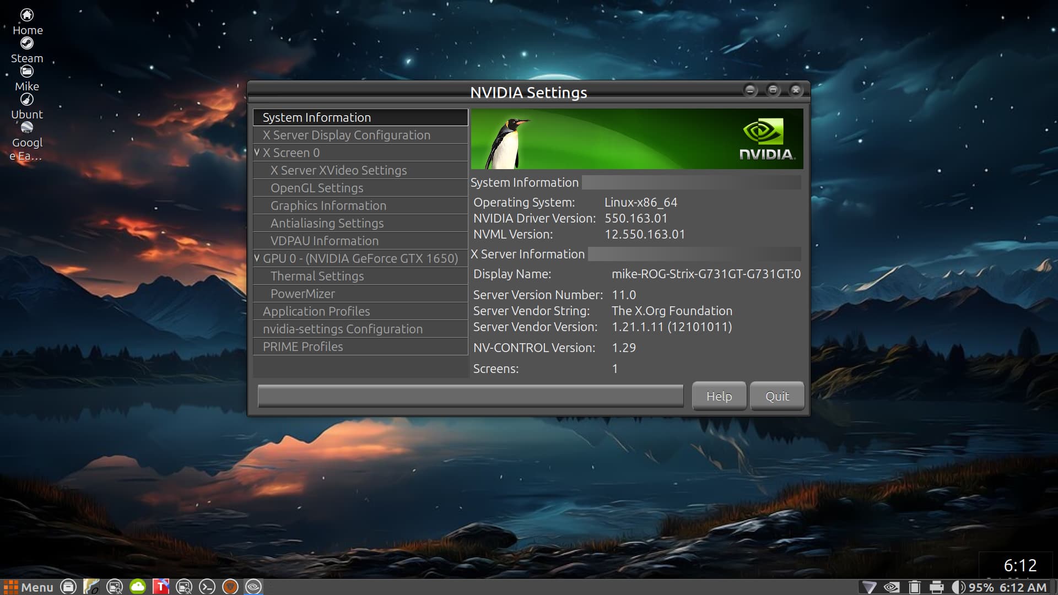Select PowerMizer under GPU 0
The height and width of the screenshot is (595, 1058).
click(303, 294)
